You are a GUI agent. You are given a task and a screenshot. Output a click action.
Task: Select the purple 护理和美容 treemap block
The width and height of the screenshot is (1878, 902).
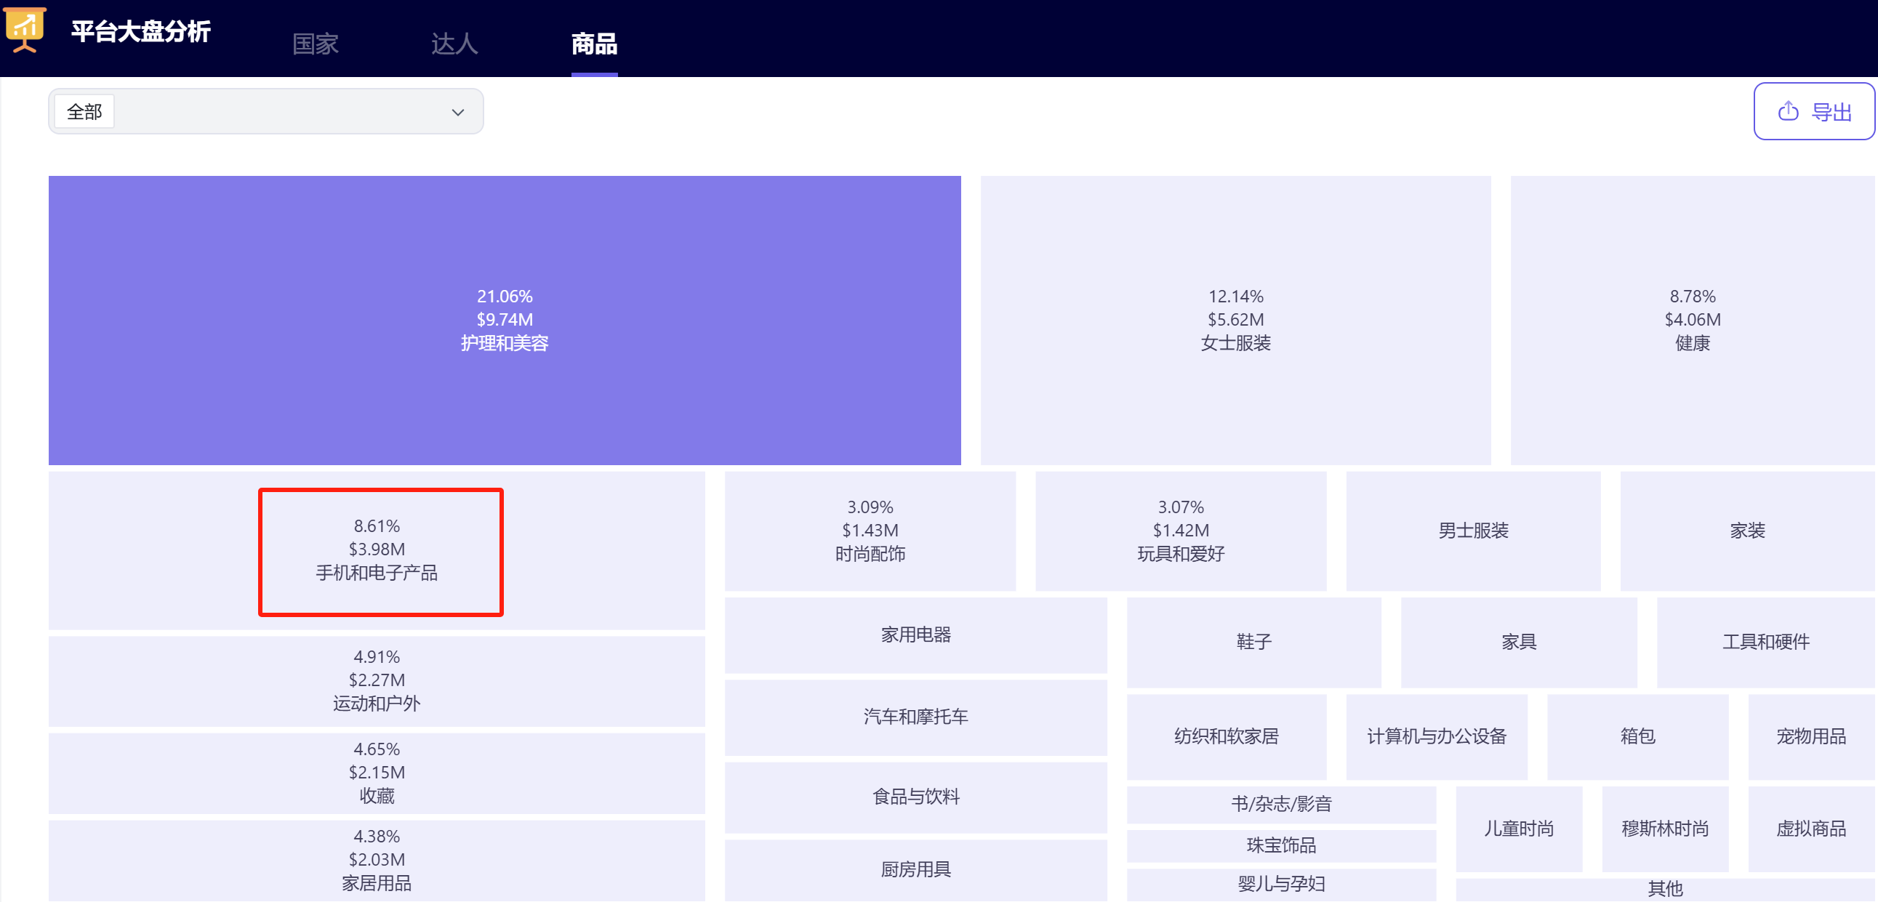[x=504, y=320]
